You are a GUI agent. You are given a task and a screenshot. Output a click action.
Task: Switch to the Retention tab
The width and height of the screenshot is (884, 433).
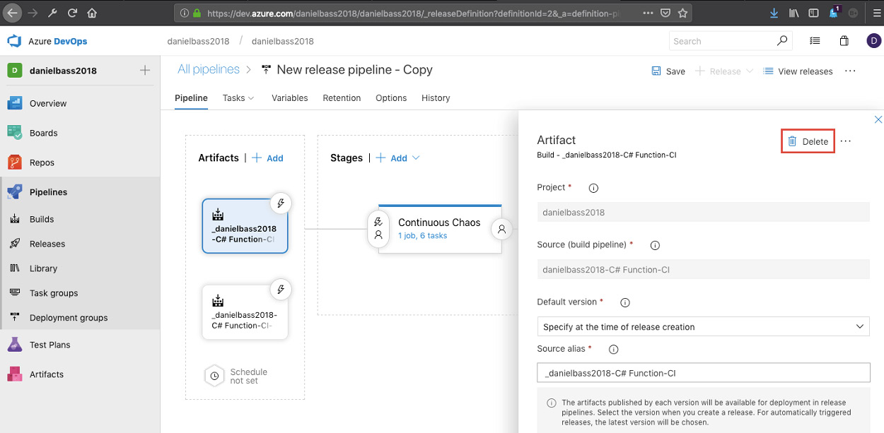(x=342, y=98)
